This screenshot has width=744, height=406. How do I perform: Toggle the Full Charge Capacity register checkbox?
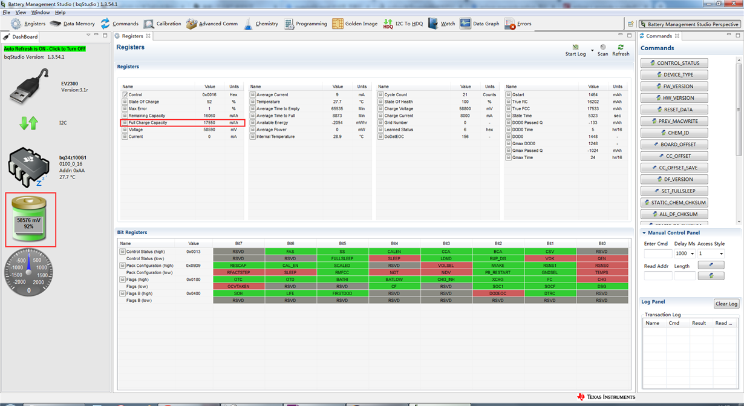(125, 123)
